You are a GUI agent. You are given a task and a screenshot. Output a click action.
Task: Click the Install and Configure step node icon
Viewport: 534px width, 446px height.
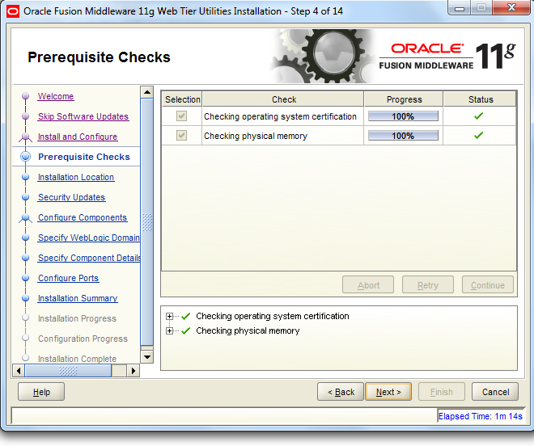pyautogui.click(x=25, y=137)
